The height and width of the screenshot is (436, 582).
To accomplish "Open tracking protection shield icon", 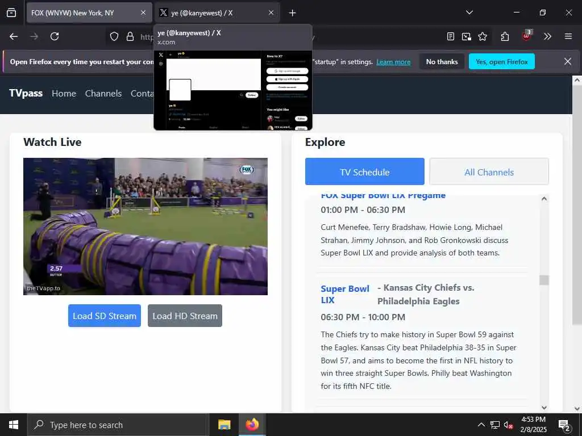I will coord(114,36).
